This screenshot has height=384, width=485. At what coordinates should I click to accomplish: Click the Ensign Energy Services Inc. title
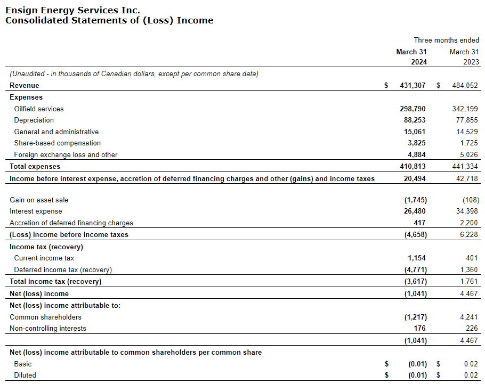coord(72,10)
